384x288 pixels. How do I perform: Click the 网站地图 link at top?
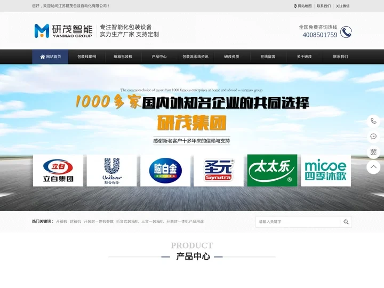[305, 6]
